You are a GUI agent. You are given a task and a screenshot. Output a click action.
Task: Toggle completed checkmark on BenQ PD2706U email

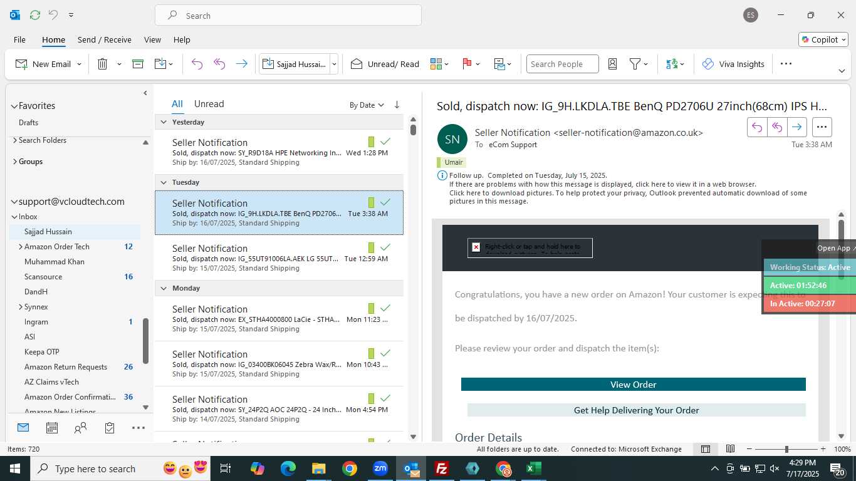coord(385,202)
